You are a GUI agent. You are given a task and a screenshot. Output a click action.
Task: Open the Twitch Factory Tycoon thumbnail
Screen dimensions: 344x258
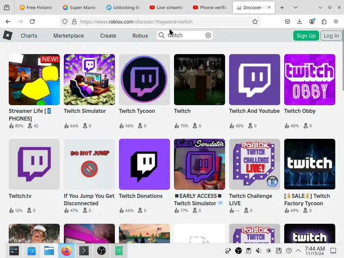(x=309, y=164)
